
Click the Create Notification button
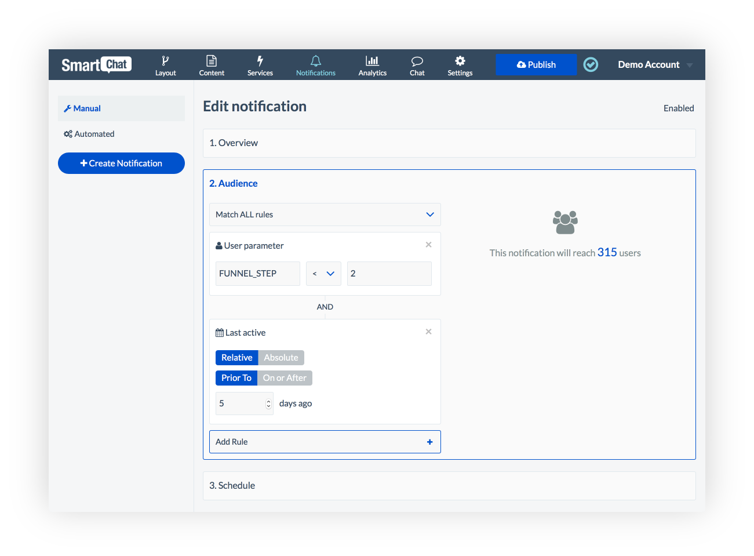pos(121,163)
